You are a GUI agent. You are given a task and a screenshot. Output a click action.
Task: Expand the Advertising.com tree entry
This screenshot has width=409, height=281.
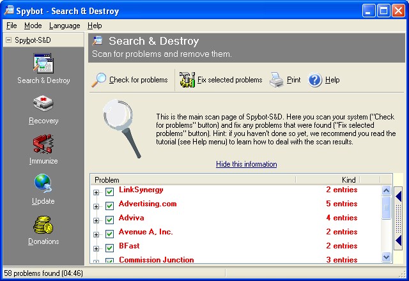point(96,207)
